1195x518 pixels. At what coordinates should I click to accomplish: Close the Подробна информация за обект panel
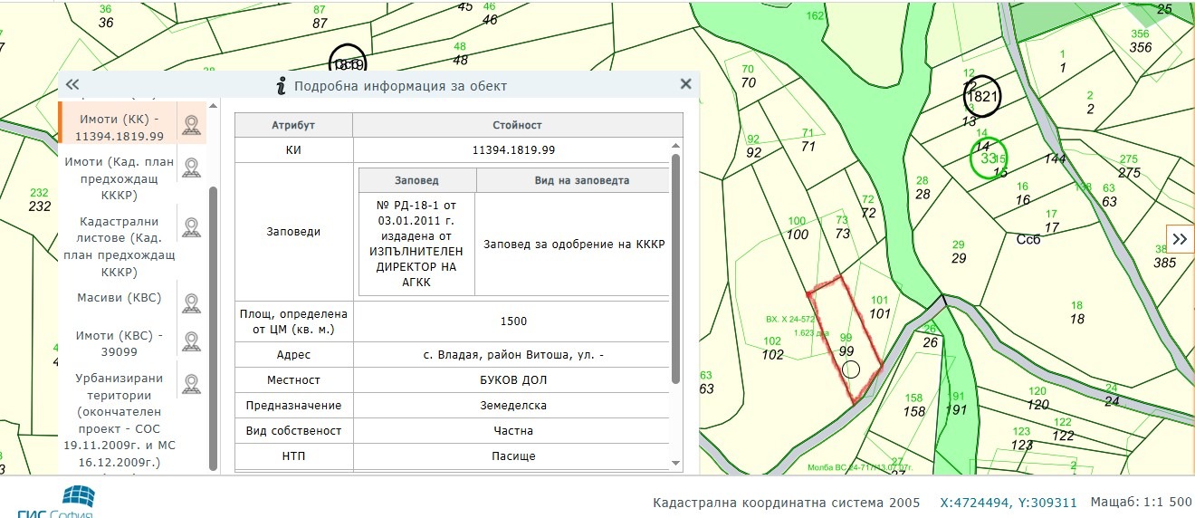[x=685, y=84]
